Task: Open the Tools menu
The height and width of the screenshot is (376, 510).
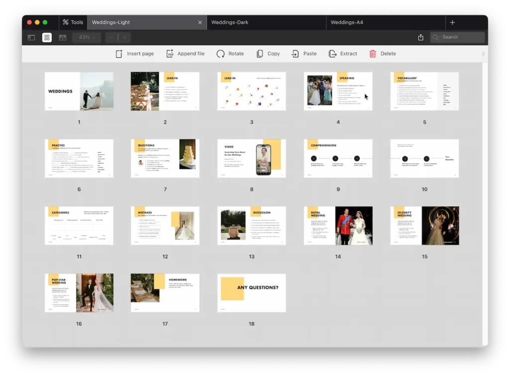Action: point(73,22)
